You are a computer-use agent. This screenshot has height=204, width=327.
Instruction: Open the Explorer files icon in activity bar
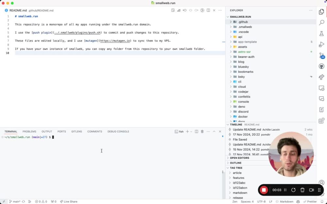coord(321,12)
